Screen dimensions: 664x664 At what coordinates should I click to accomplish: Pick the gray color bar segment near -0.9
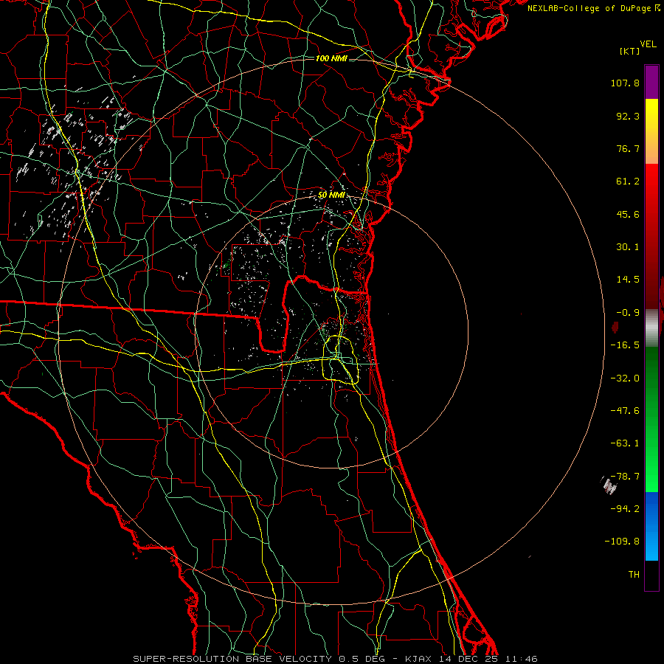pyautogui.click(x=651, y=326)
